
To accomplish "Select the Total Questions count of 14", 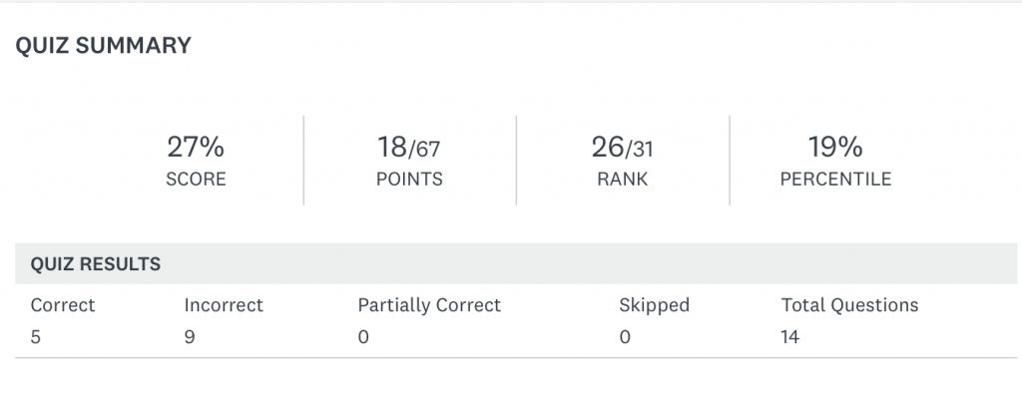I will pyautogui.click(x=790, y=337).
